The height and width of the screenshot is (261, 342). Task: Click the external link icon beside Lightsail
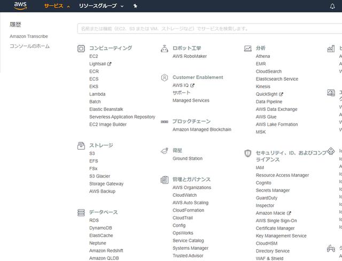click(x=109, y=64)
